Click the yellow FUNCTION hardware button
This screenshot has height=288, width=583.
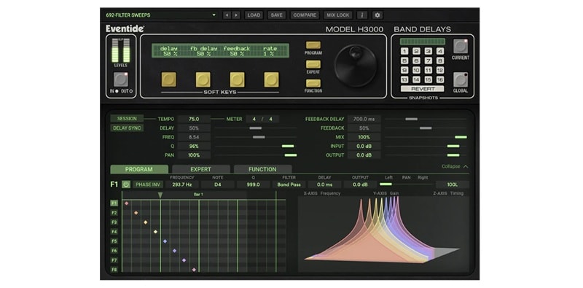pos(313,83)
